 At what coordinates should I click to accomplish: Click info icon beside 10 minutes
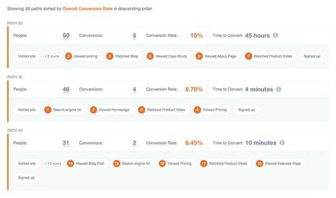tap(282, 143)
